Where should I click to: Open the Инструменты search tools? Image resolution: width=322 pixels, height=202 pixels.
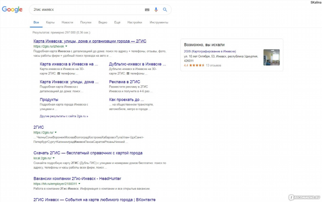(159, 22)
